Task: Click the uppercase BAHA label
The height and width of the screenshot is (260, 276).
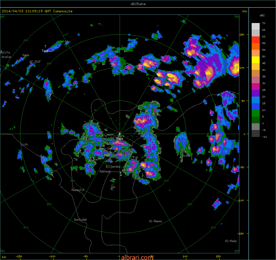Action: pyautogui.click(x=107, y=155)
